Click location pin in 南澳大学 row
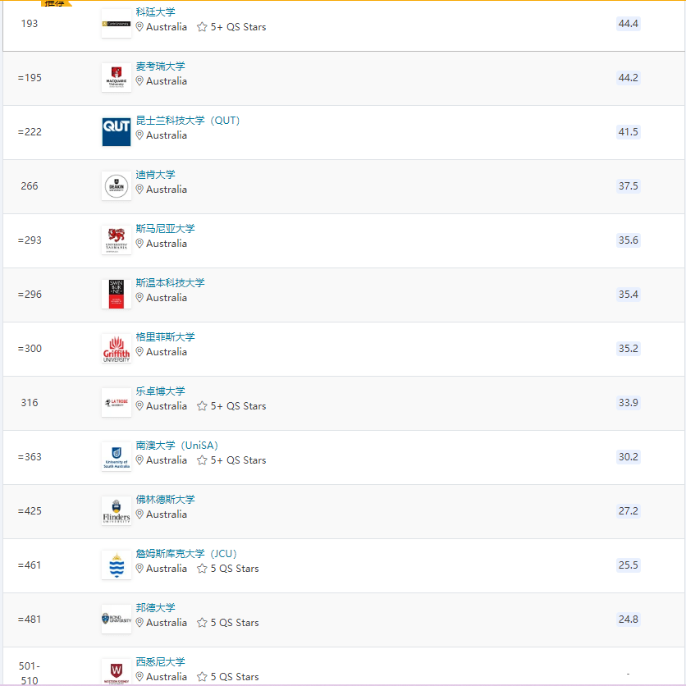Screen dimensions: 686x686 [139, 460]
